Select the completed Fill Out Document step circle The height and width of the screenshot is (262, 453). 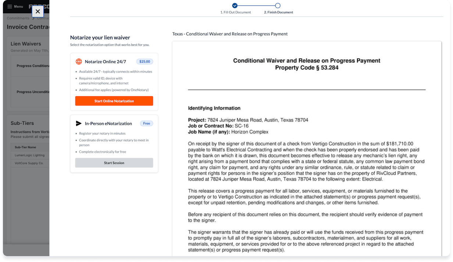pos(235,6)
